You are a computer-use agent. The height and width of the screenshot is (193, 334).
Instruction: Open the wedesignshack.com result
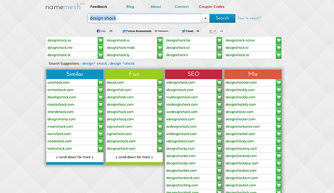point(182,112)
